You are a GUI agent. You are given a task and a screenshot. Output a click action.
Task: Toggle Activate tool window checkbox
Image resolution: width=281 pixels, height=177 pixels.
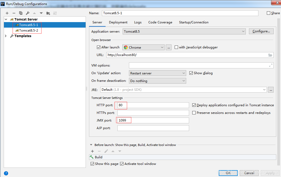[x=122, y=164]
